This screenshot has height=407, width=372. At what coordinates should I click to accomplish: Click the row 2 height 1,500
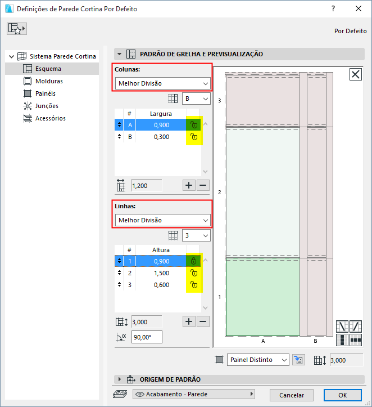tap(161, 273)
